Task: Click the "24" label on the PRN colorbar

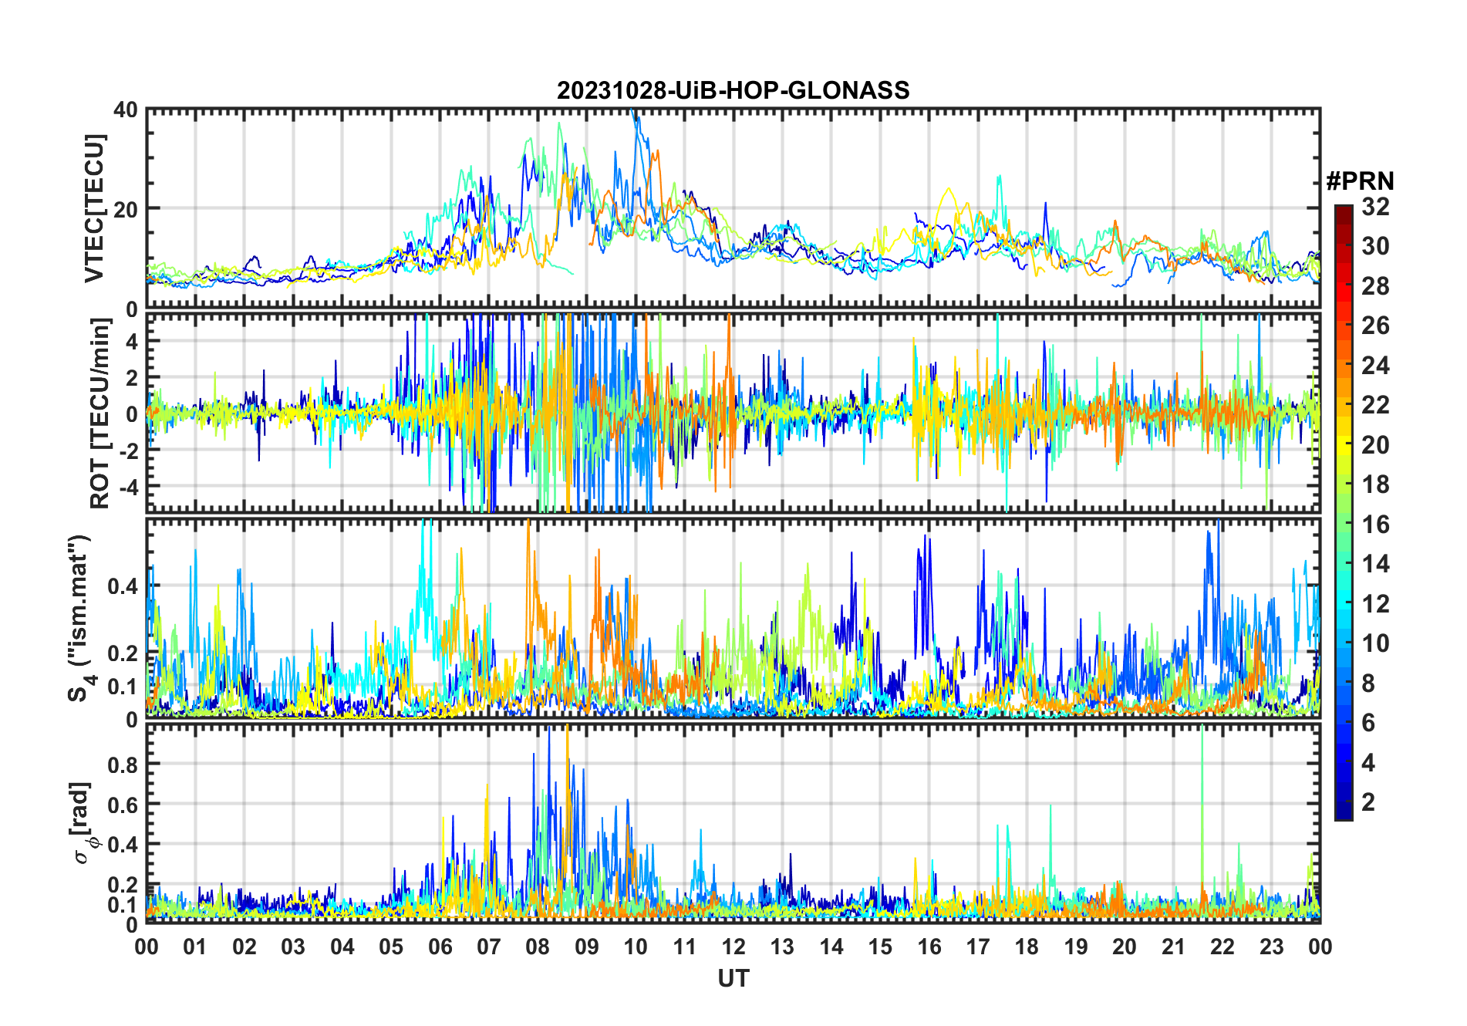Action: 1375,366
